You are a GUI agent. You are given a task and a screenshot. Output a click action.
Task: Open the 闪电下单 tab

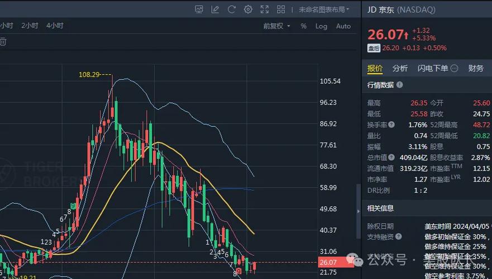433,68
